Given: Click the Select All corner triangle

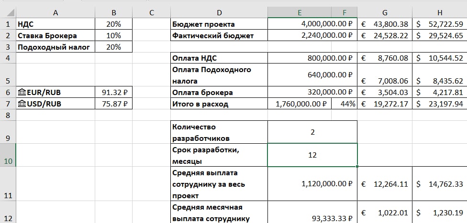Looking at the screenshot, I should click(x=11, y=13).
